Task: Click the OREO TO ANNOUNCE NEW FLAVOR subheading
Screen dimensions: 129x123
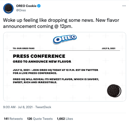Action: pyautogui.click(x=42, y=62)
